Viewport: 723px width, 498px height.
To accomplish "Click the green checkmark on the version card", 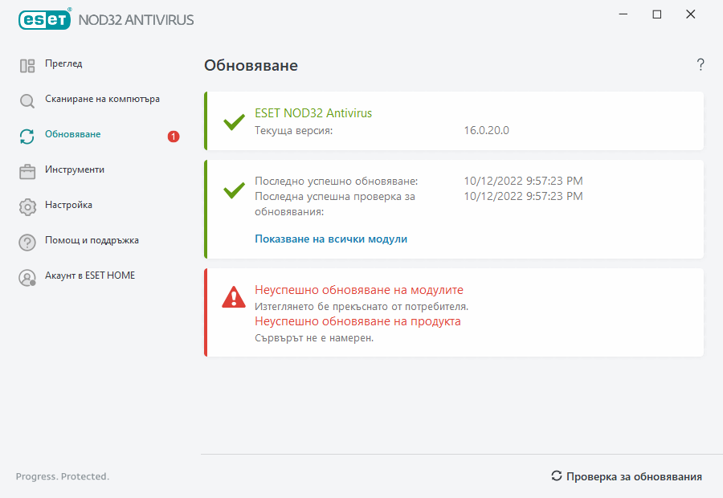I will tap(234, 123).
